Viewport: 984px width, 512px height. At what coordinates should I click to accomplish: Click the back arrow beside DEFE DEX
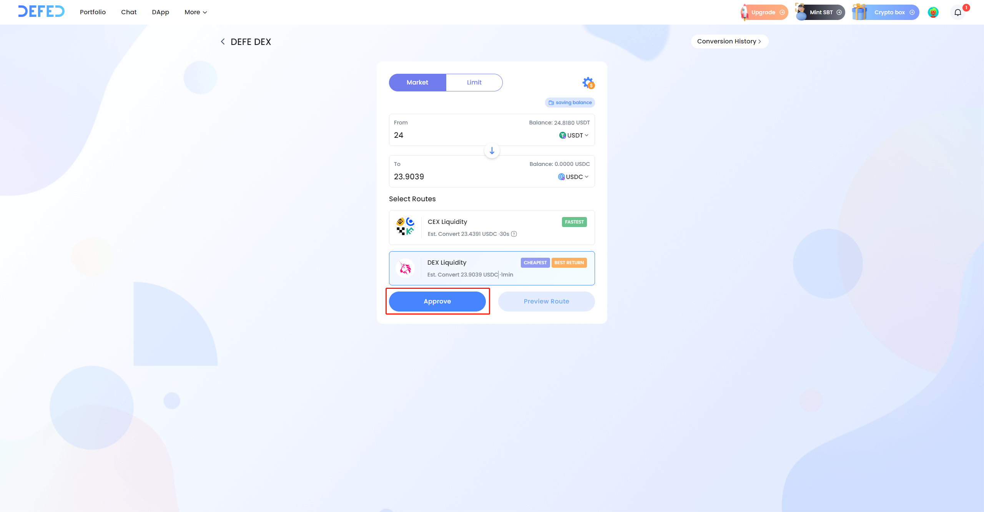tap(223, 41)
